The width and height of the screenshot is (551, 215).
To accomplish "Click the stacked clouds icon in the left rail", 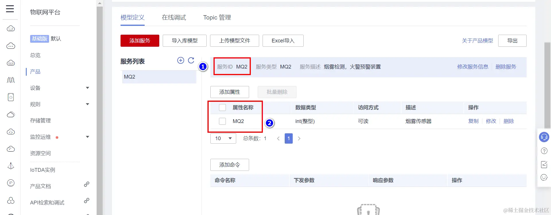I will (x=11, y=114).
